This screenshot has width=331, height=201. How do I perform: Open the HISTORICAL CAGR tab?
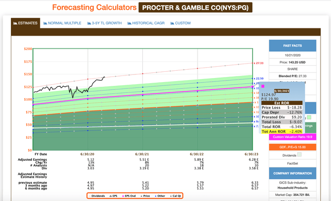(146, 23)
